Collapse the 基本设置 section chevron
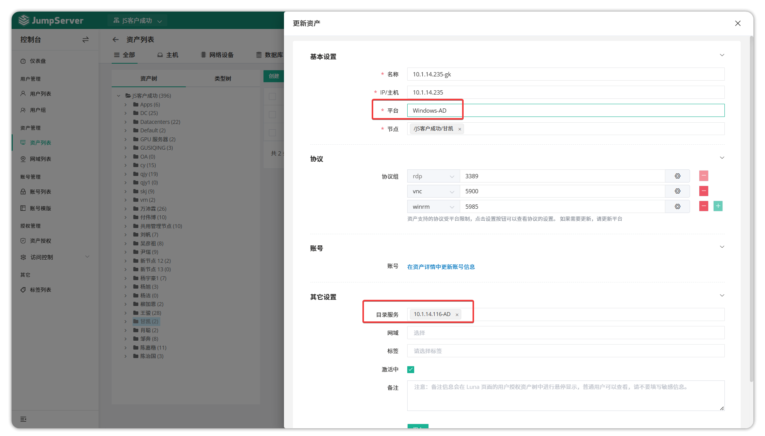The image size is (765, 436). (x=722, y=55)
